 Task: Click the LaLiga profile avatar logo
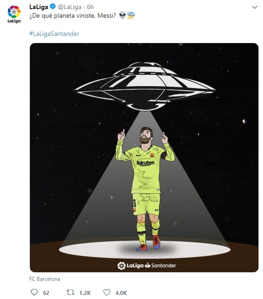point(14,14)
